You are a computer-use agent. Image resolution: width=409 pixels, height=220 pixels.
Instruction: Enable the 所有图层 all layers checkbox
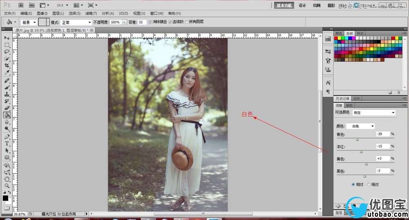(187, 22)
